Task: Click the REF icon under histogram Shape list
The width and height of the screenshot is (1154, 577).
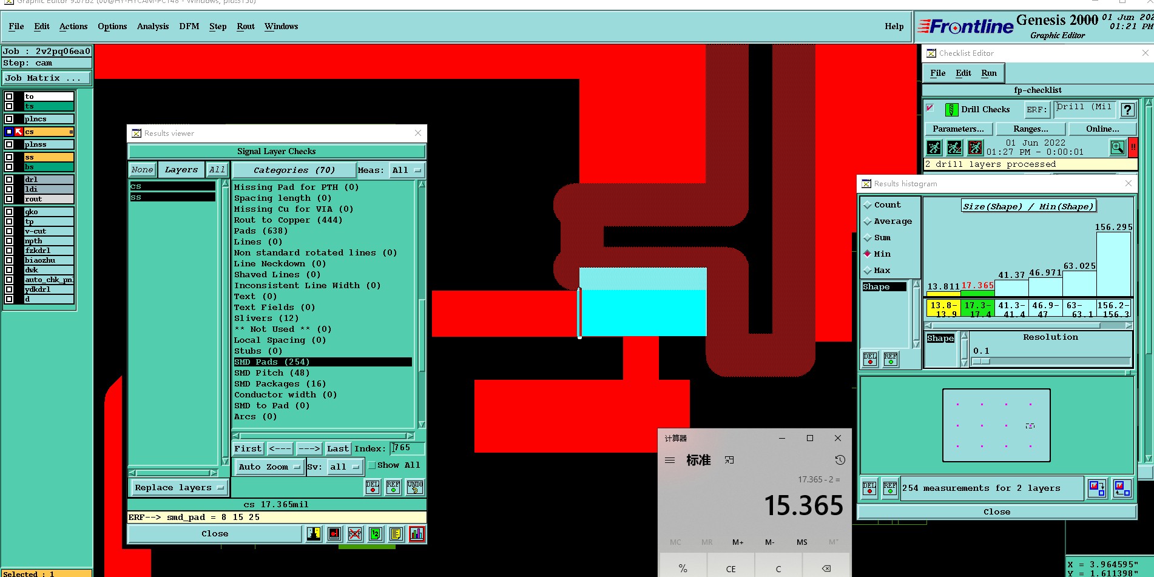Action: click(x=891, y=359)
